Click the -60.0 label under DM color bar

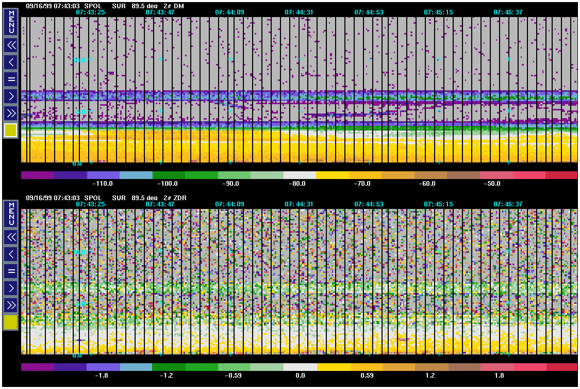coord(427,184)
